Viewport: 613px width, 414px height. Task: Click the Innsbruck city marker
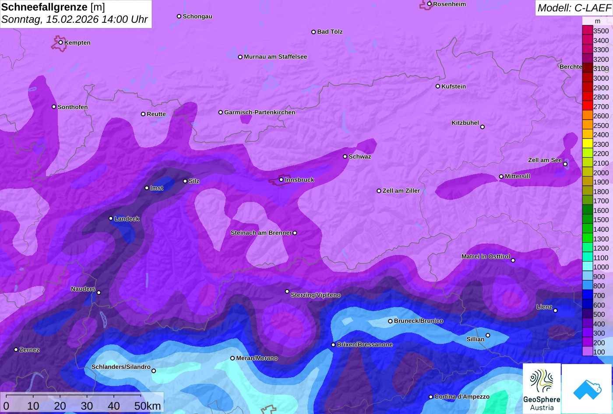(281, 180)
